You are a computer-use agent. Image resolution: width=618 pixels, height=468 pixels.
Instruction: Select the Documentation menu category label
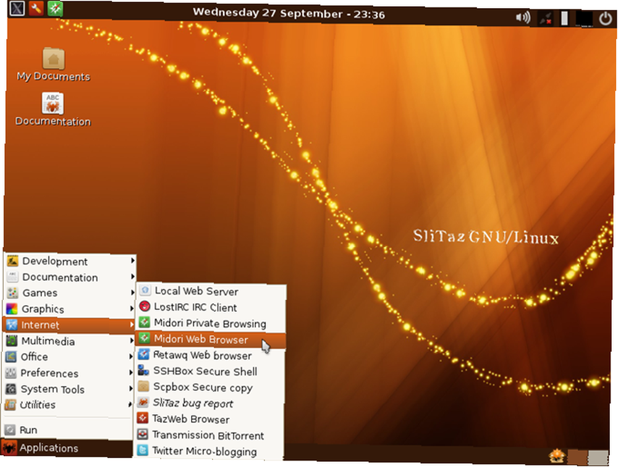60,277
